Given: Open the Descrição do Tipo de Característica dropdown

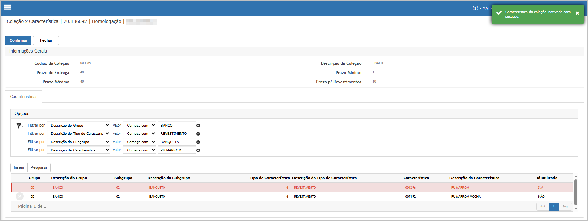Looking at the screenshot, I should tap(78, 134).
